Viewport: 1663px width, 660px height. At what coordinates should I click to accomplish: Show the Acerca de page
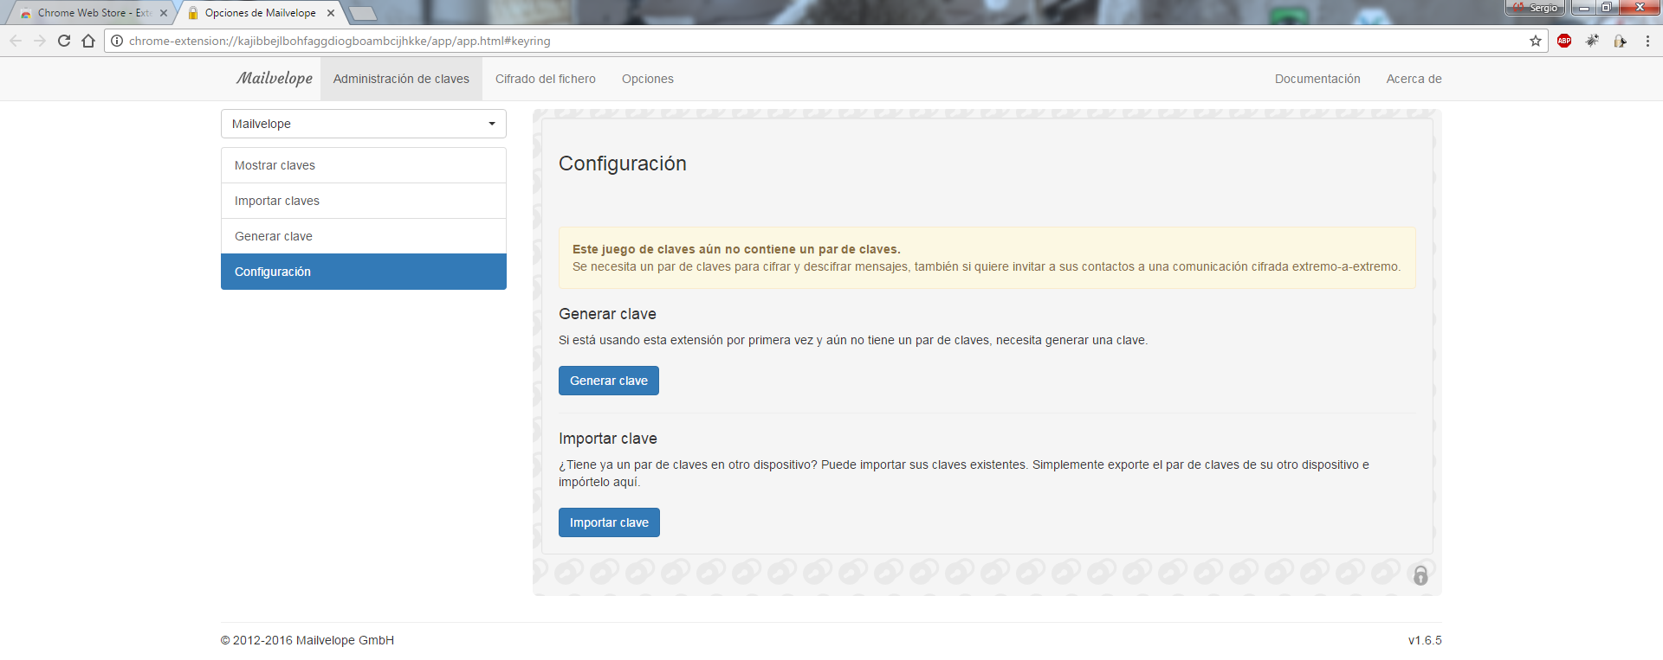pos(1414,79)
